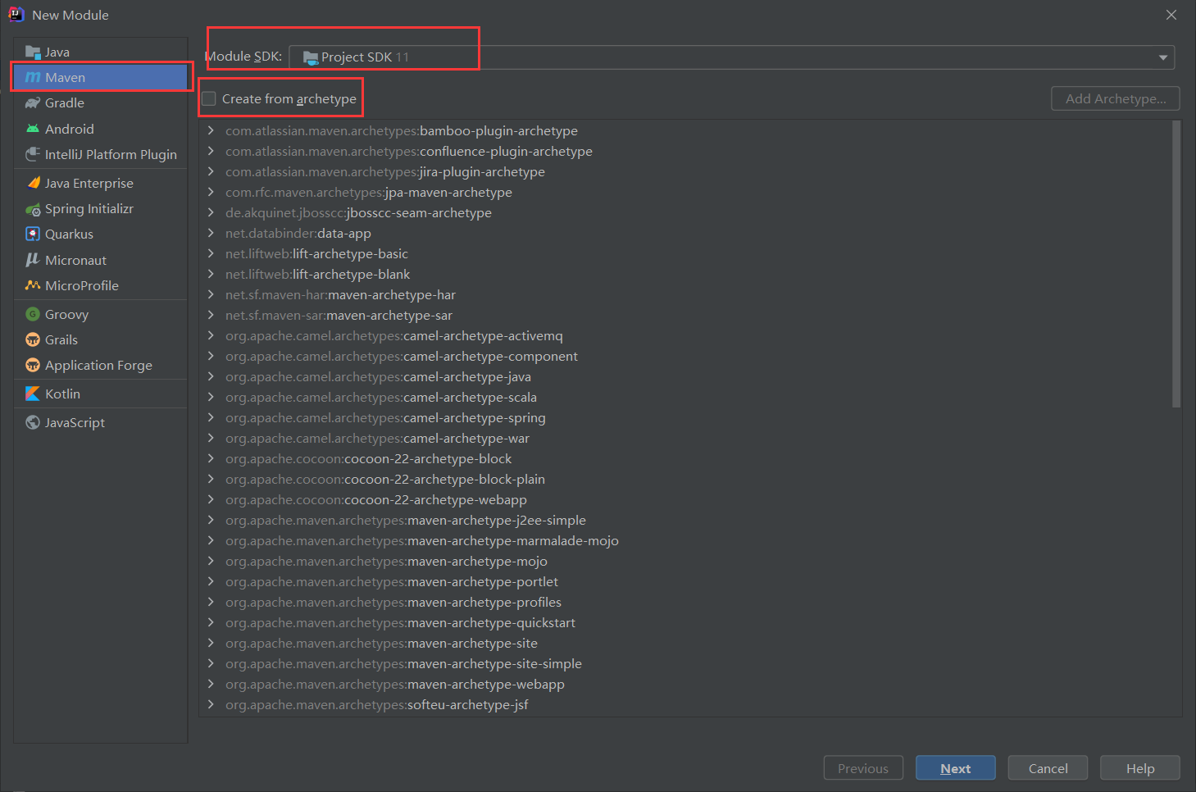Click the Help button
The height and width of the screenshot is (792, 1196).
click(x=1140, y=768)
